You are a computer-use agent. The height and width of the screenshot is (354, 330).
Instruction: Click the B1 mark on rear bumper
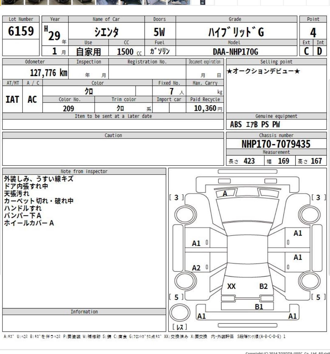(259, 307)
